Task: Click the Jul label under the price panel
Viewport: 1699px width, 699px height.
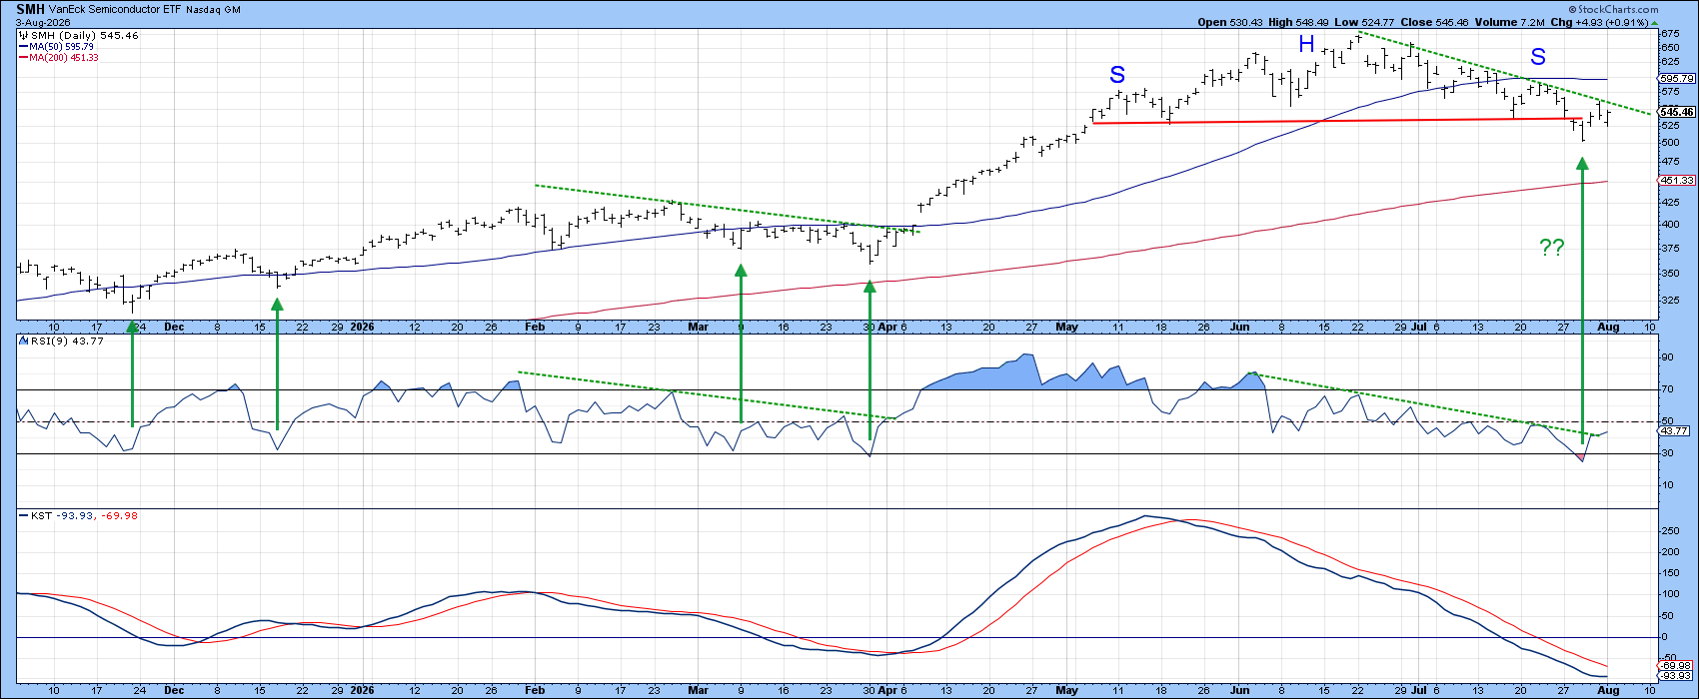Action: pyautogui.click(x=1419, y=327)
